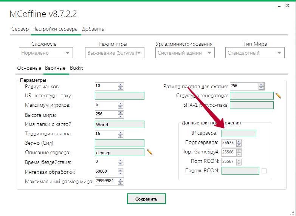Open the Режим игры dropdown

115,53
